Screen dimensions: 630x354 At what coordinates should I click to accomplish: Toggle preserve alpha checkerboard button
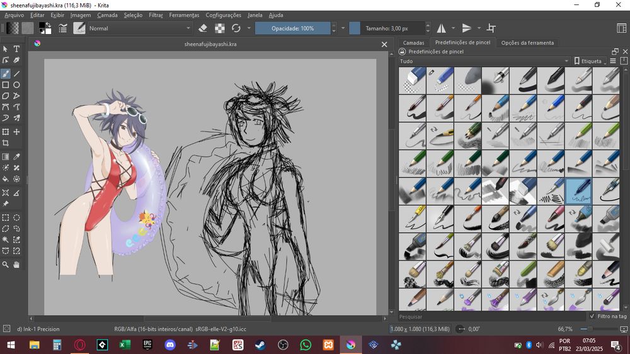(219, 28)
